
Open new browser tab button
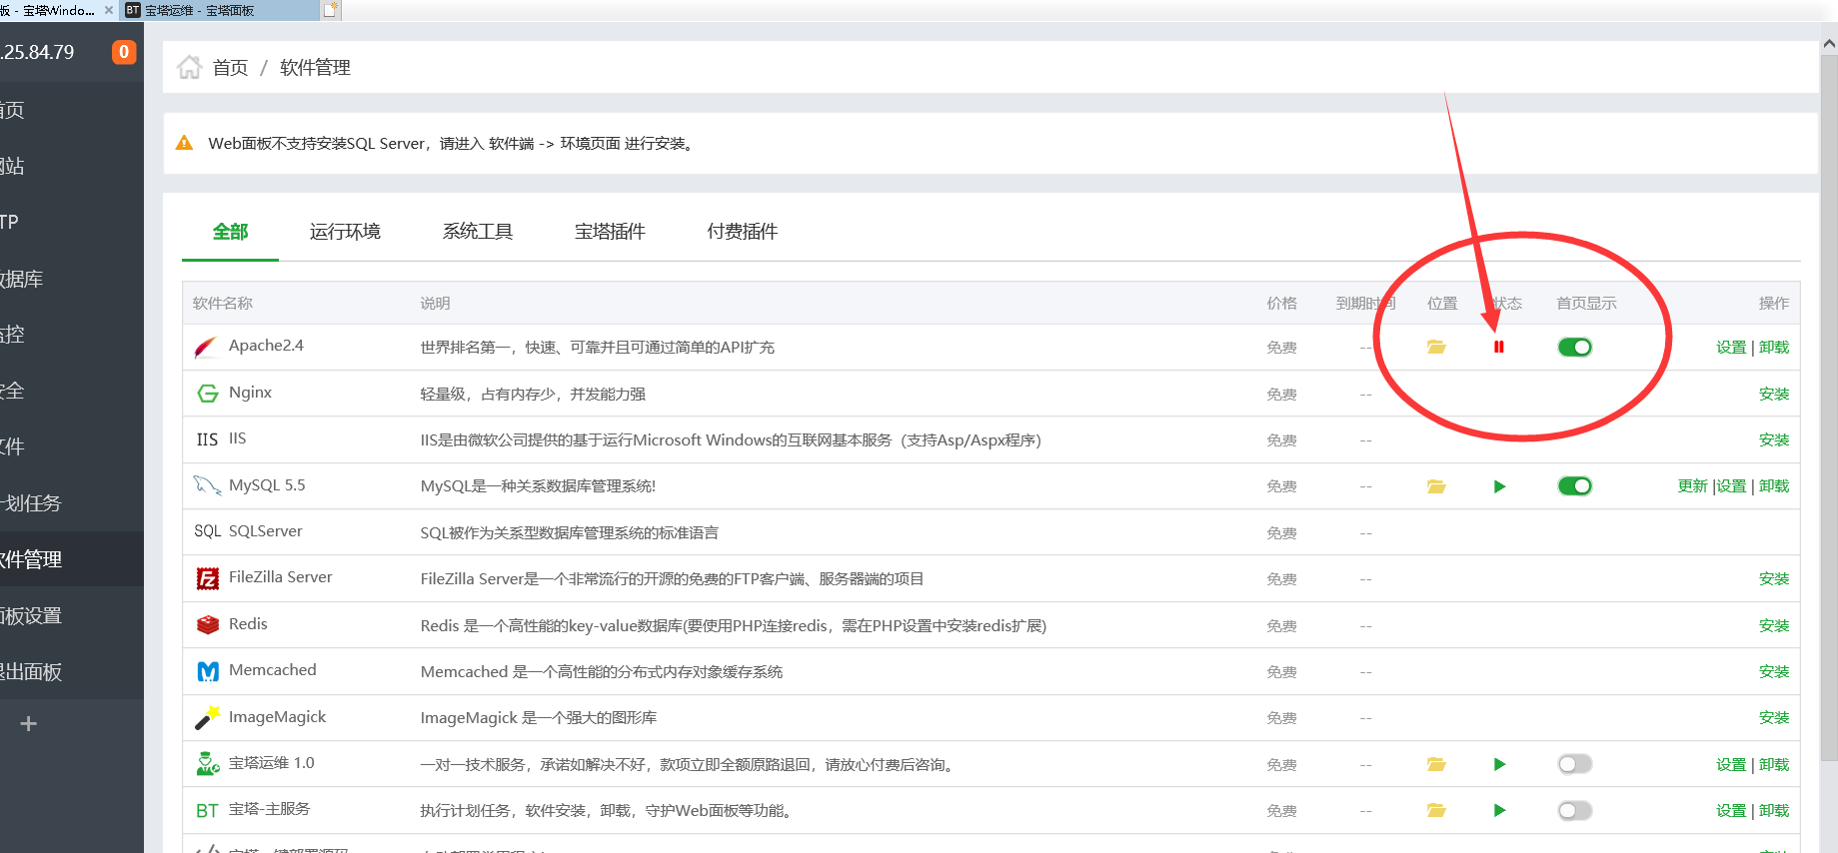(x=332, y=10)
